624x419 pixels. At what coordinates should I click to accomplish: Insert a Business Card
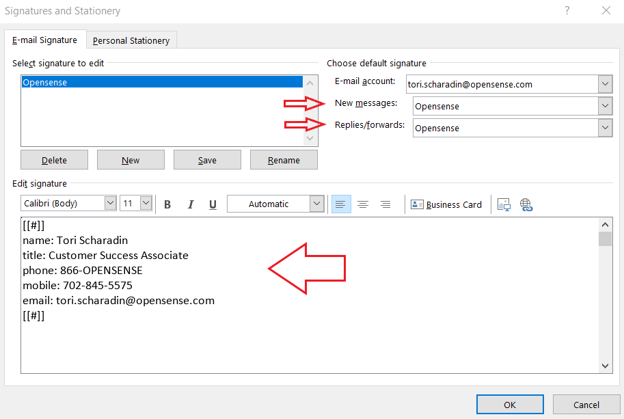446,204
